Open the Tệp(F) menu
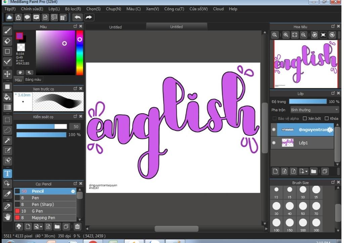The height and width of the screenshot is (243, 344). pos(10,9)
